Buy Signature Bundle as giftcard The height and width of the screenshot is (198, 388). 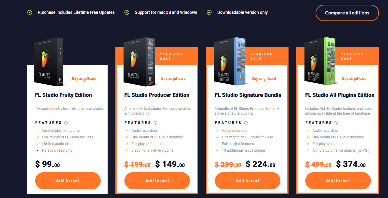[264, 79]
